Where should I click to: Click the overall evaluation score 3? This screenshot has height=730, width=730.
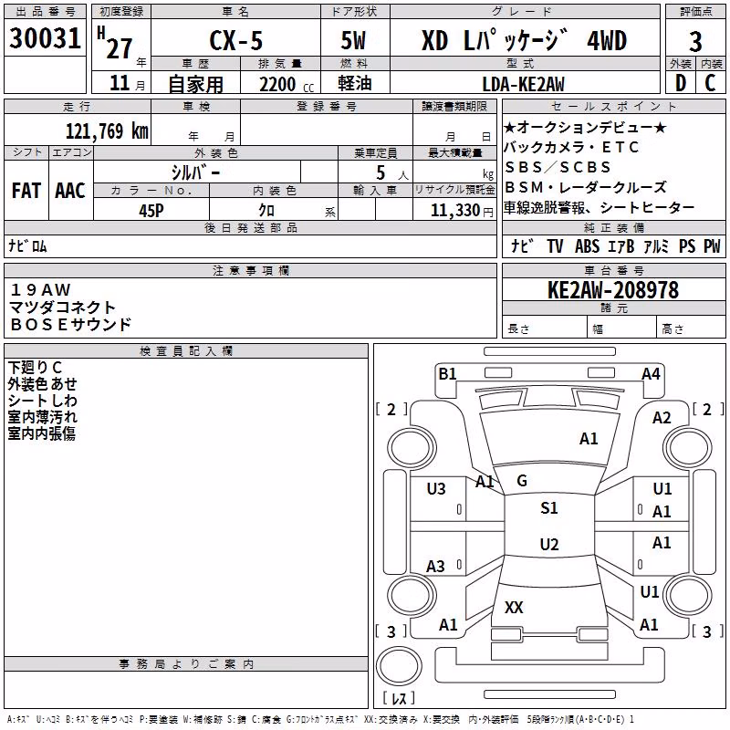coord(695,42)
